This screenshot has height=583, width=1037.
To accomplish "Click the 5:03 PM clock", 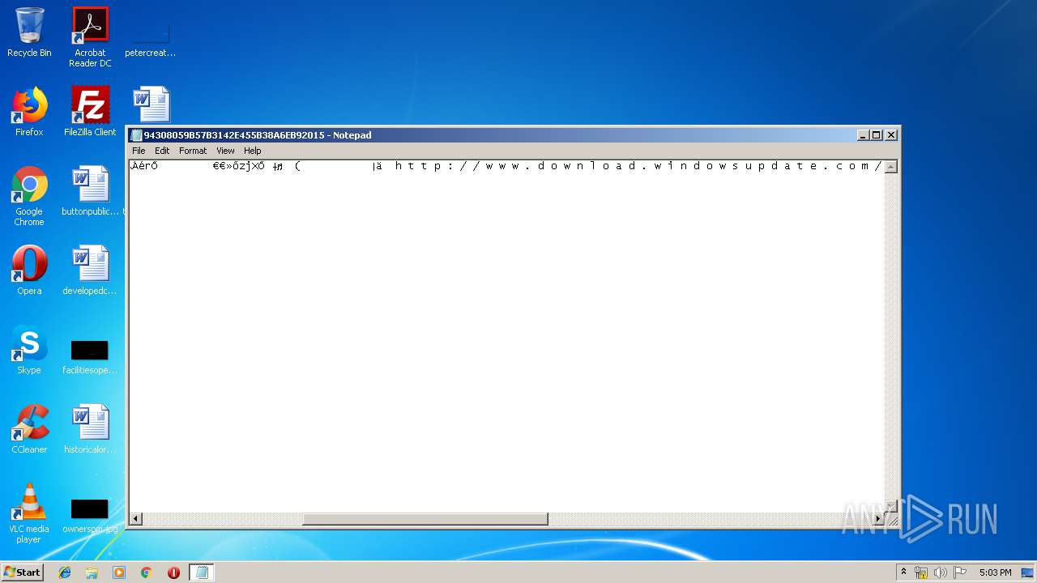I will 995,572.
